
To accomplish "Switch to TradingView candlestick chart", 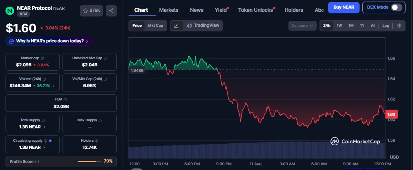I will 203,26.
